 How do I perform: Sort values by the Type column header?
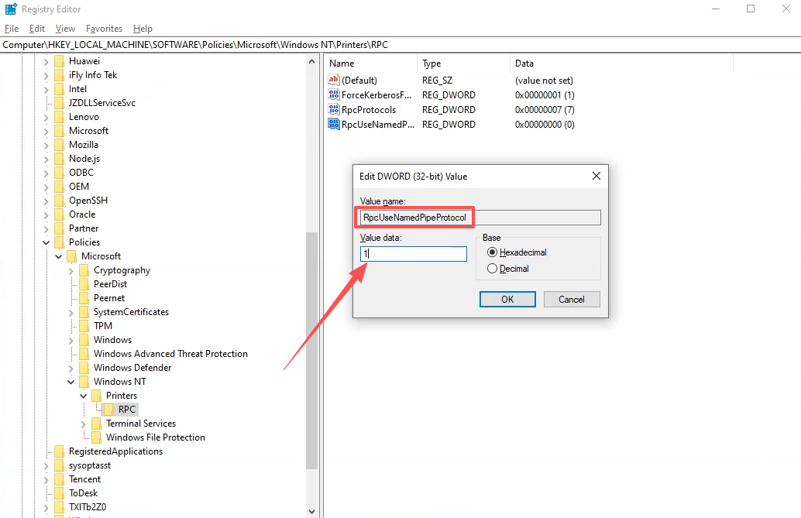463,63
